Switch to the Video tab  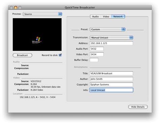coord(106,17)
